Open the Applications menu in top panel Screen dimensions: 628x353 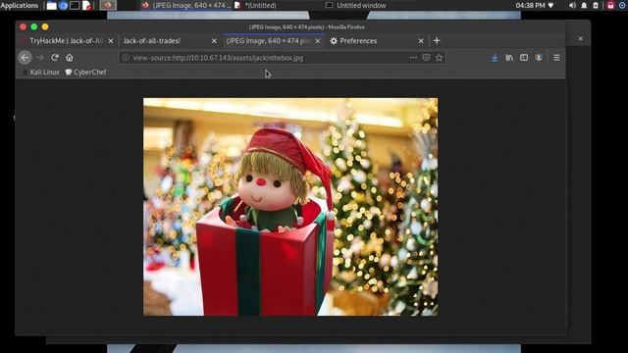coord(20,5)
